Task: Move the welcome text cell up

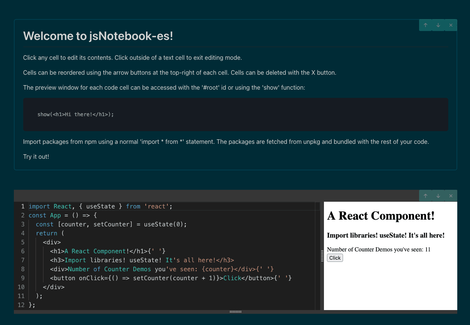Action: 425,25
